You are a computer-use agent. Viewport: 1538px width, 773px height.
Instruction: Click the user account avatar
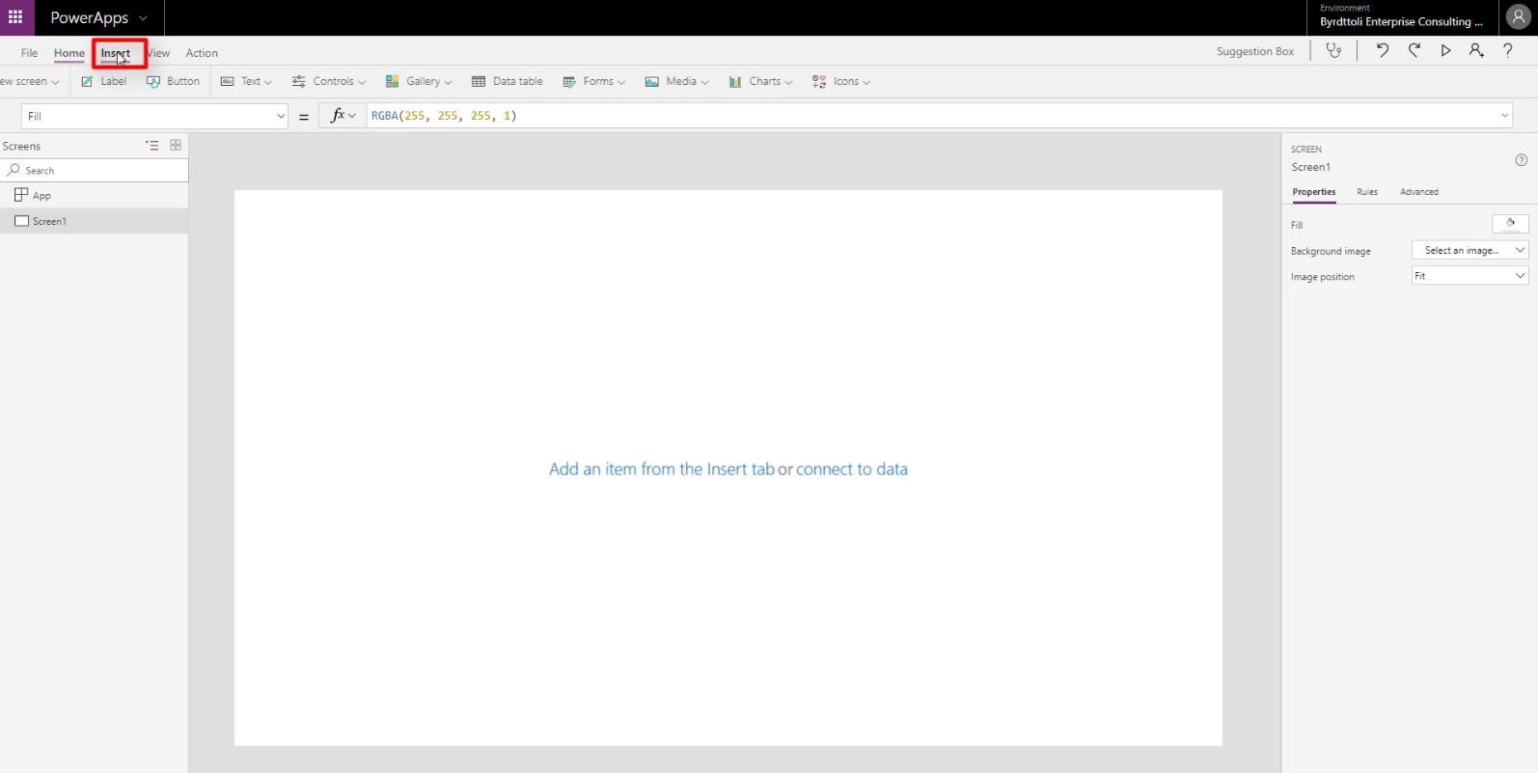pyautogui.click(x=1518, y=16)
